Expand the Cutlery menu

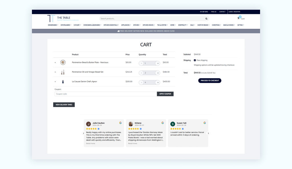pos(77,25)
